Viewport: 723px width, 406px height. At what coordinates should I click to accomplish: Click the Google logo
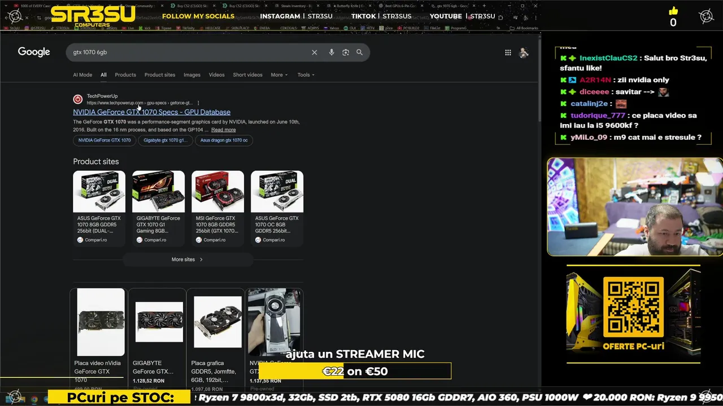34,52
